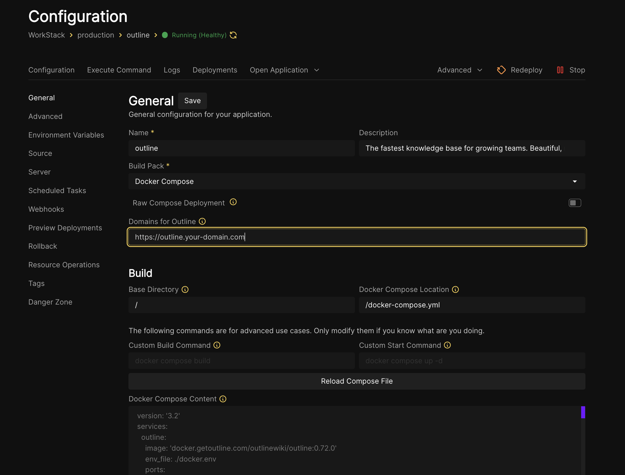
Task: Focus the Name input field
Action: pyautogui.click(x=242, y=148)
